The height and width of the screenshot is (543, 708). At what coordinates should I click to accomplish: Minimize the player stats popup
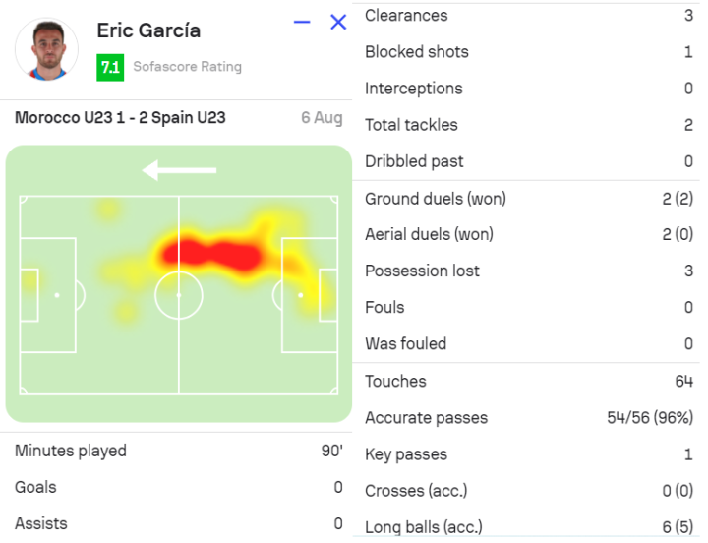302,22
